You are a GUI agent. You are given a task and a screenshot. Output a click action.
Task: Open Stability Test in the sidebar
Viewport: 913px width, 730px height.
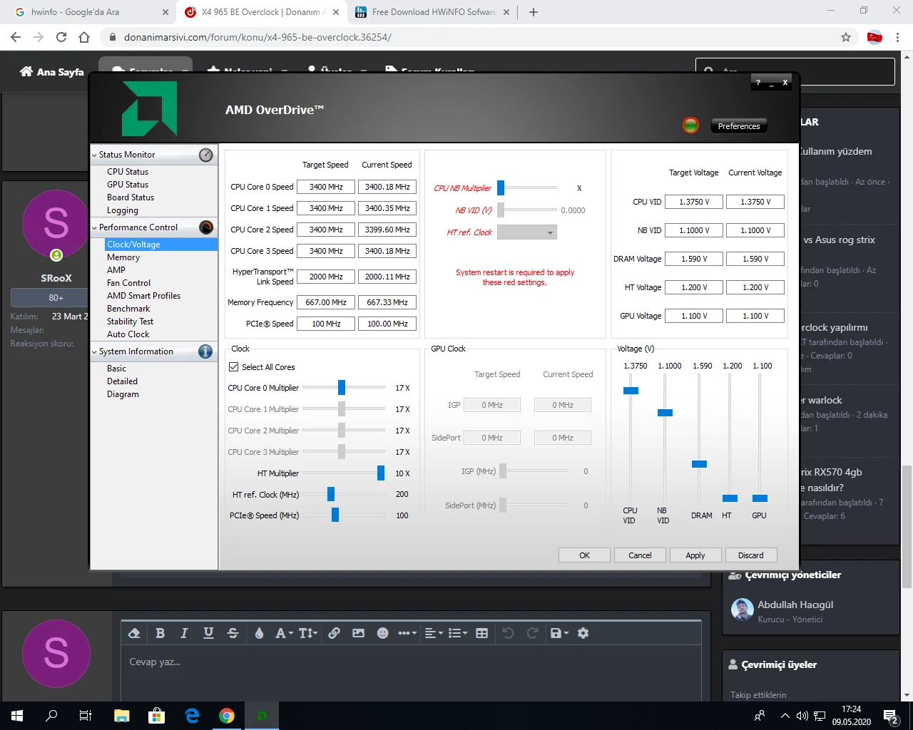click(x=130, y=322)
